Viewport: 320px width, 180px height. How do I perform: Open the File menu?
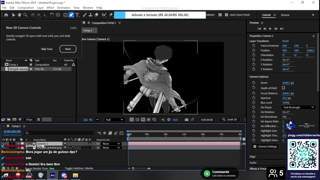click(x=4, y=8)
